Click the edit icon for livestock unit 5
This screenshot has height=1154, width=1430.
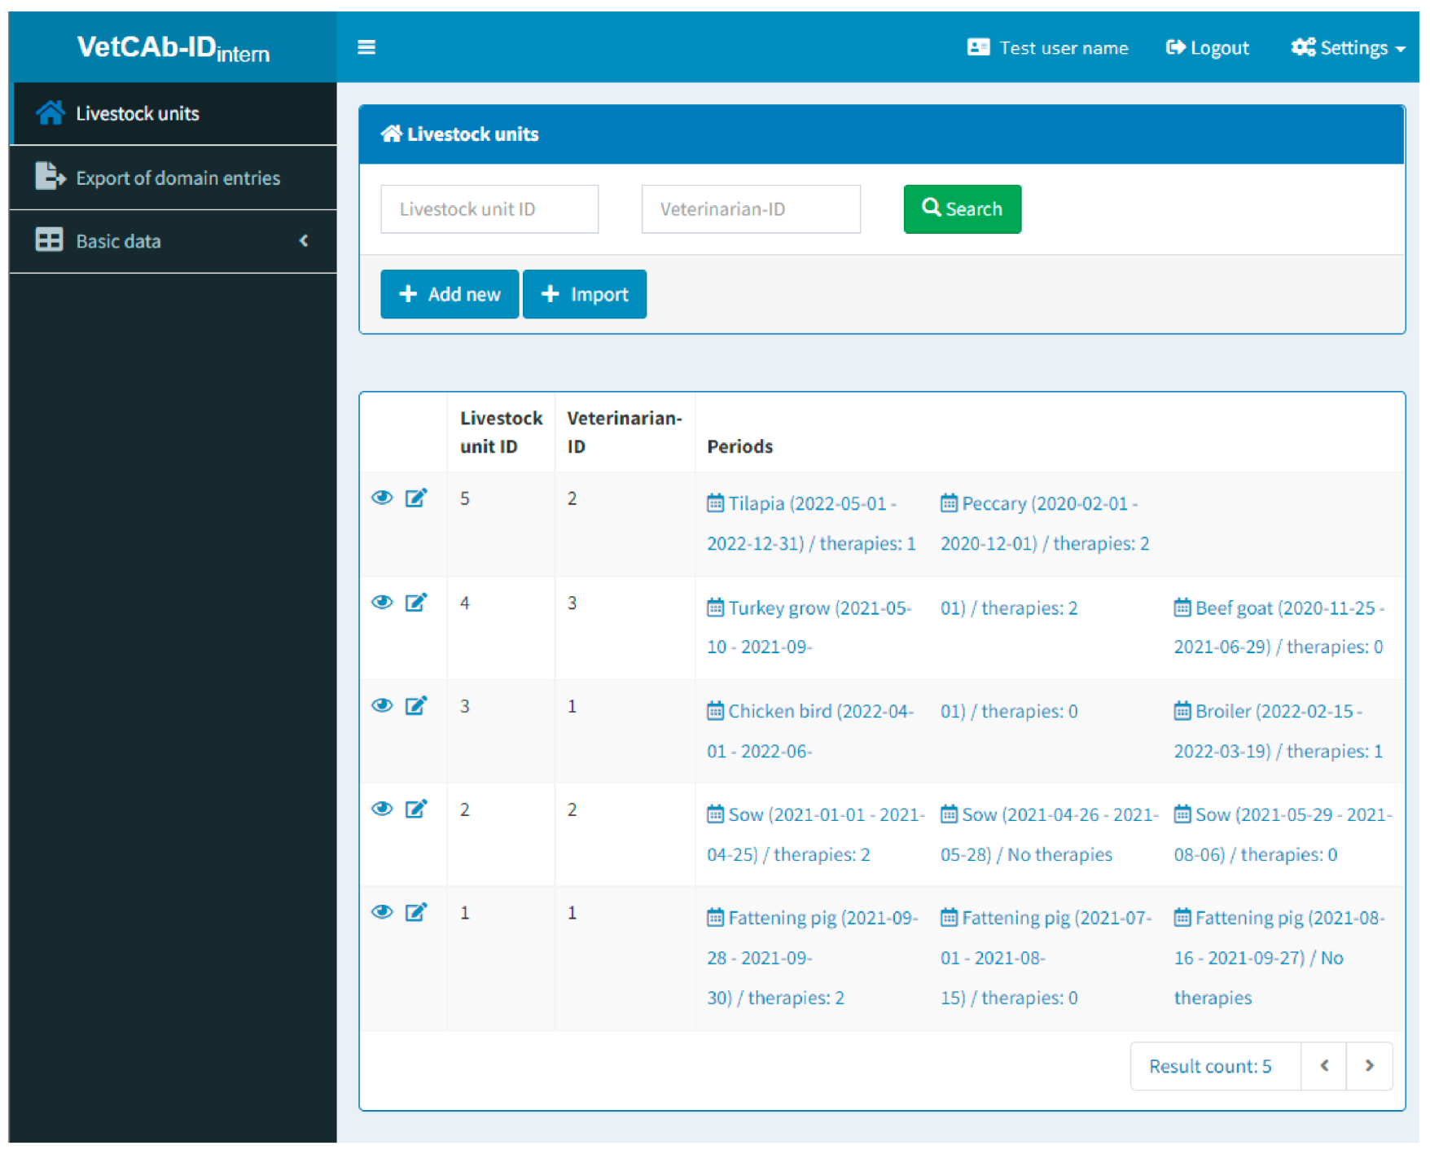coord(416,498)
